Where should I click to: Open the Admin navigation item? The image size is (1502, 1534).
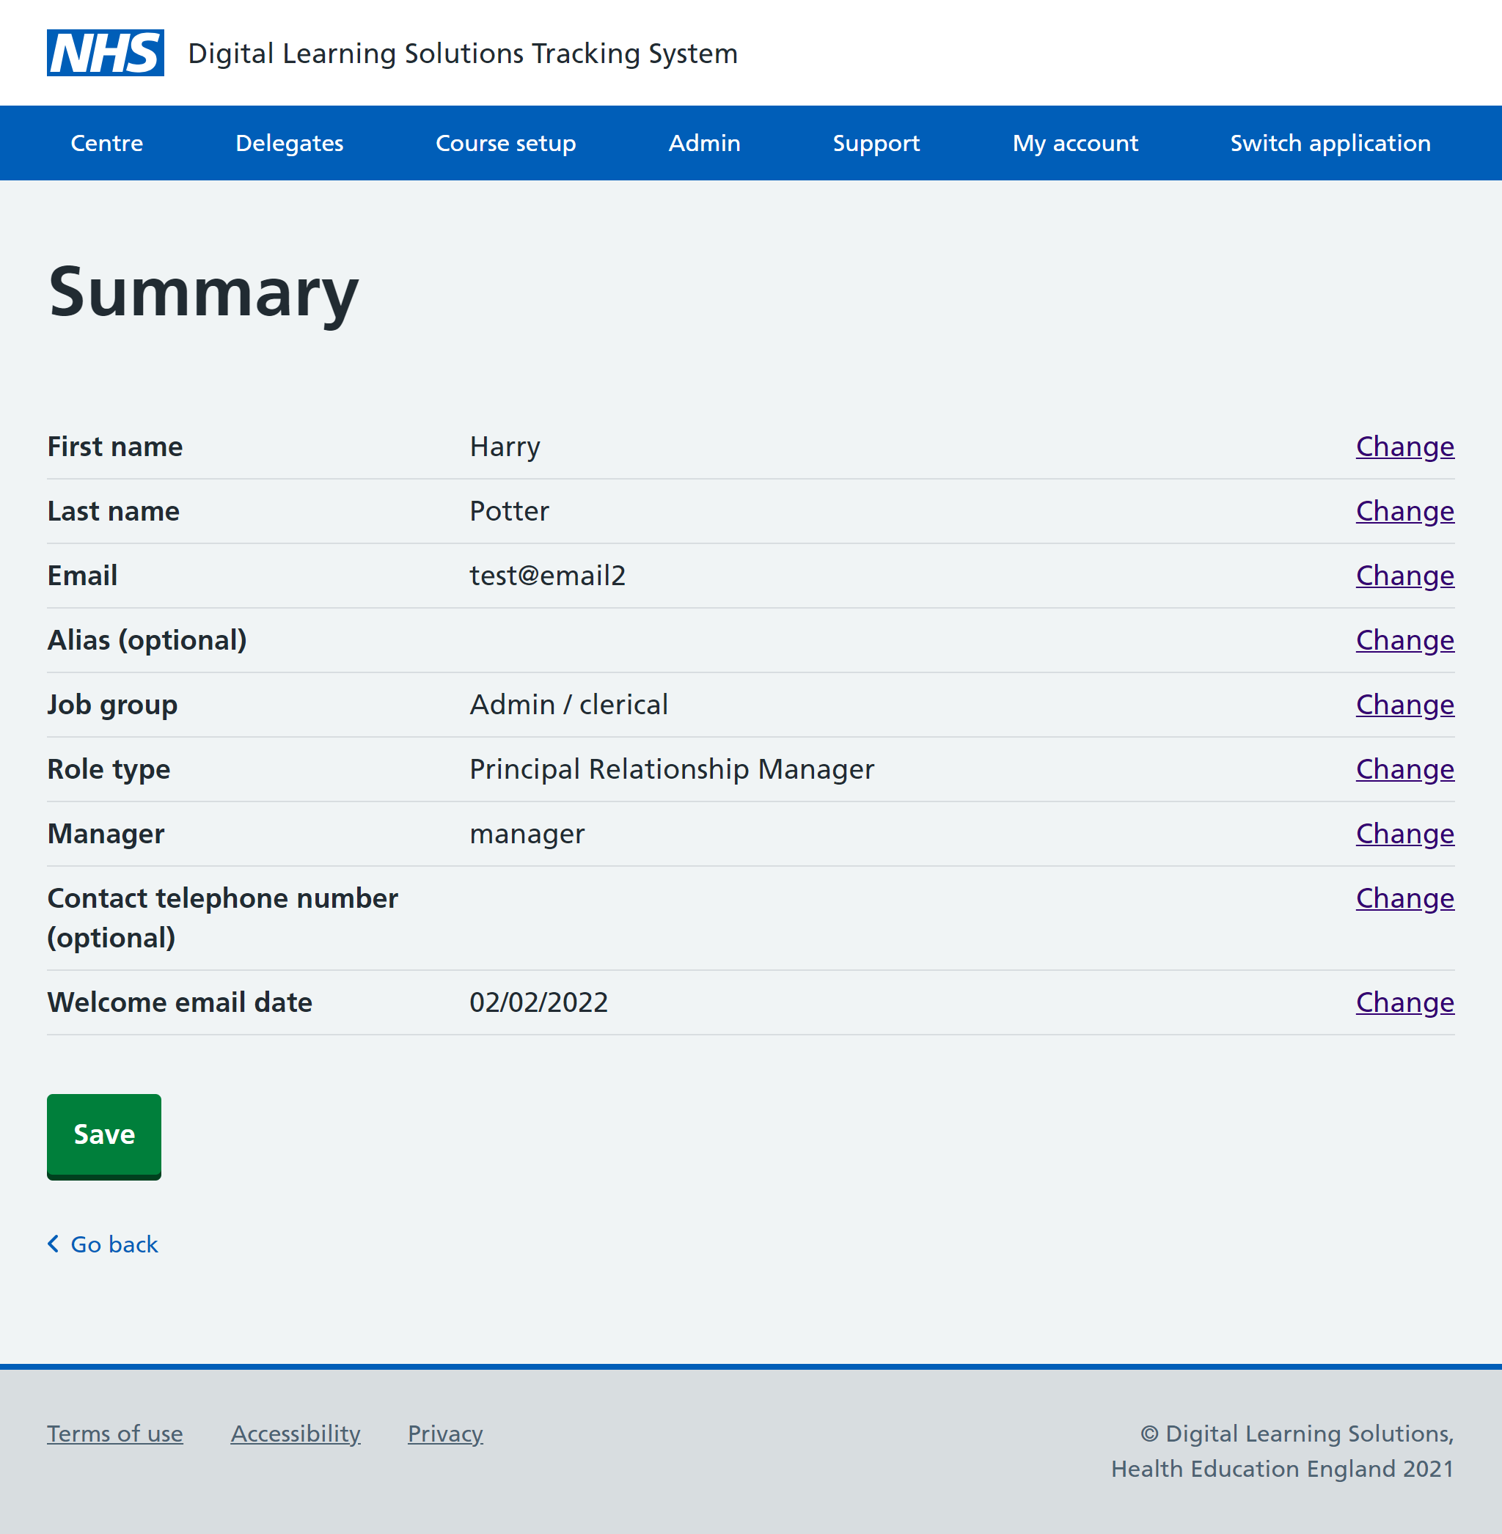click(x=703, y=143)
